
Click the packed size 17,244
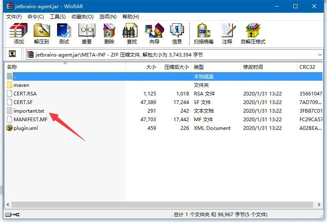[x=181, y=102]
